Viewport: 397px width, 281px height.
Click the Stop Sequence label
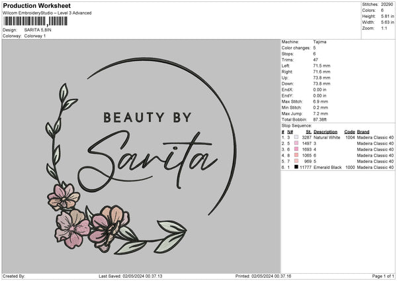click(296, 125)
